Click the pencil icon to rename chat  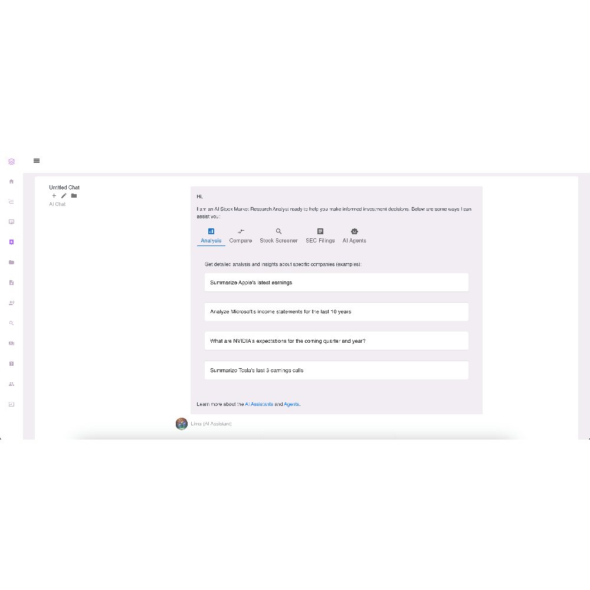(x=64, y=195)
